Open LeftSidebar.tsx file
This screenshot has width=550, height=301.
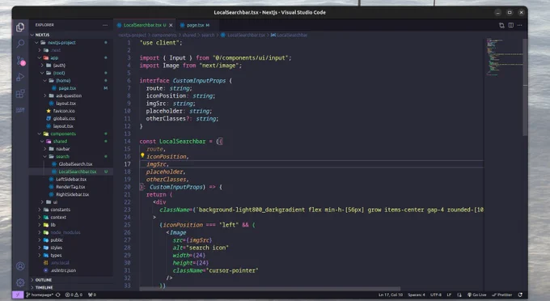click(71, 180)
